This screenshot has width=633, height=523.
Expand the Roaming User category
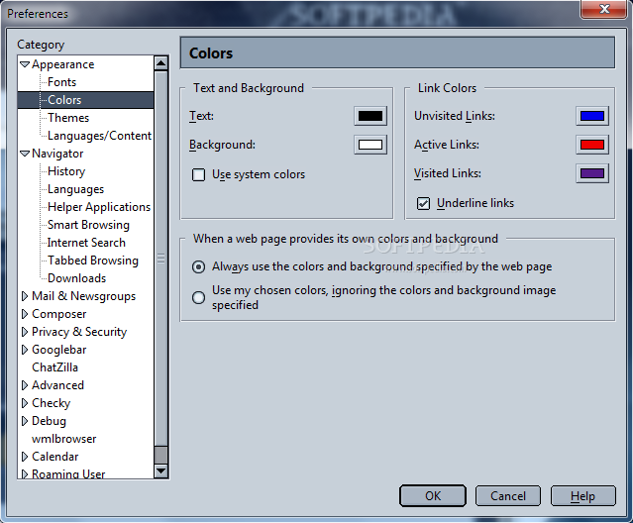[25, 473]
